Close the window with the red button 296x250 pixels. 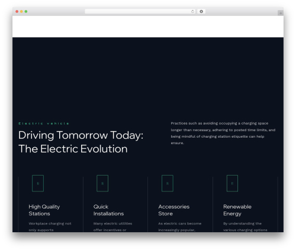pyautogui.click(x=17, y=12)
